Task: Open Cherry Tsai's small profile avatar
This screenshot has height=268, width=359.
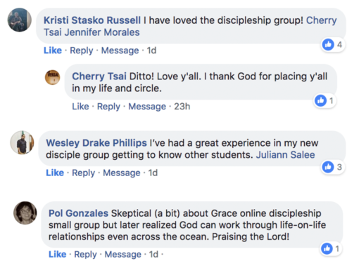Action: coord(52,77)
